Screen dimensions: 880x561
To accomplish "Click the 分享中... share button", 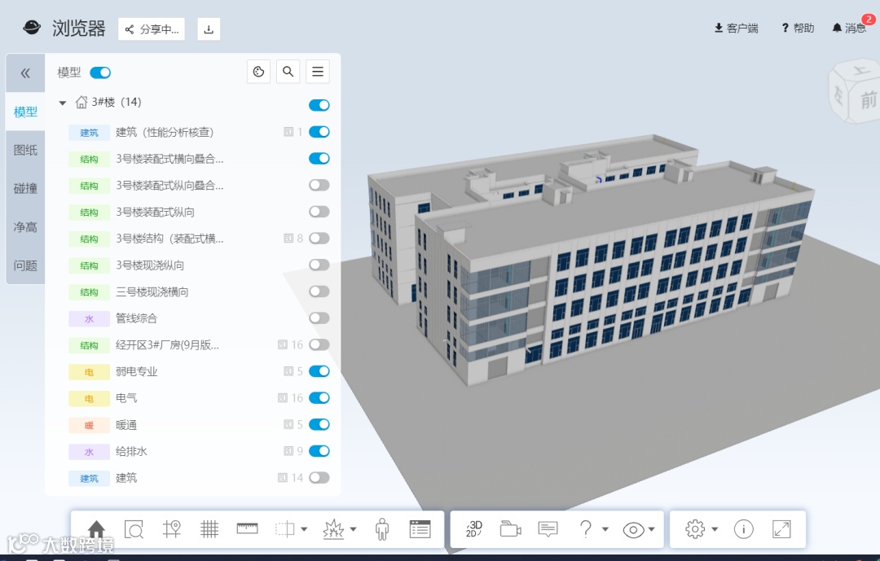I will (x=152, y=29).
